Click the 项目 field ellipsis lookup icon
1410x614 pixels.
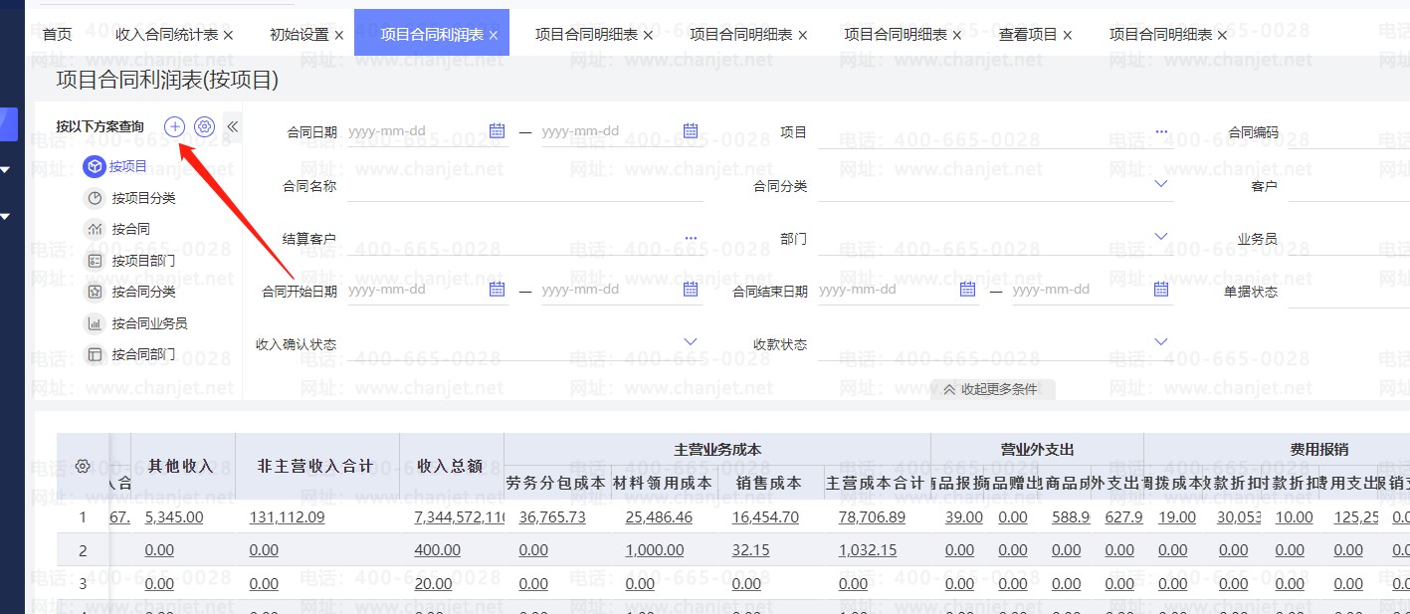[1161, 131]
